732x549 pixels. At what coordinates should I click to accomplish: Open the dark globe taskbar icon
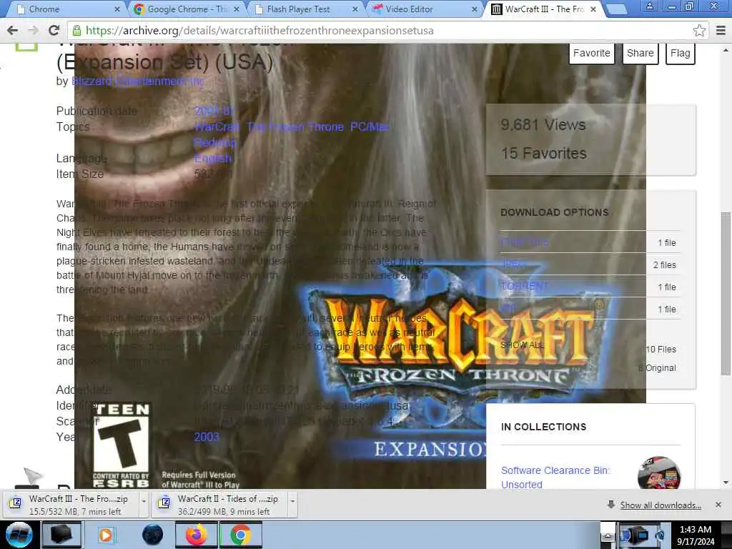pos(153,535)
